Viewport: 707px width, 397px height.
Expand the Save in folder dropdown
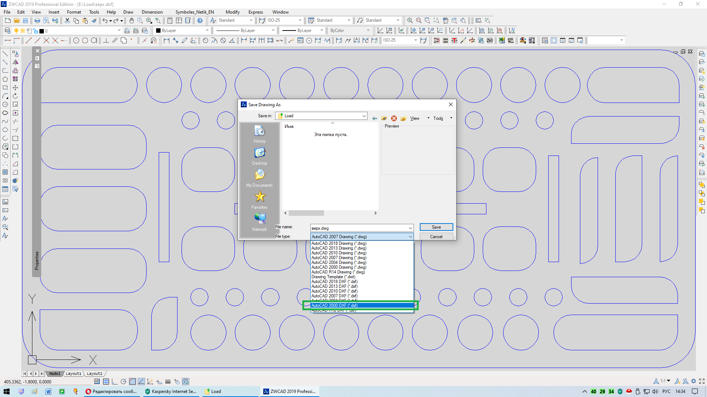(x=364, y=116)
